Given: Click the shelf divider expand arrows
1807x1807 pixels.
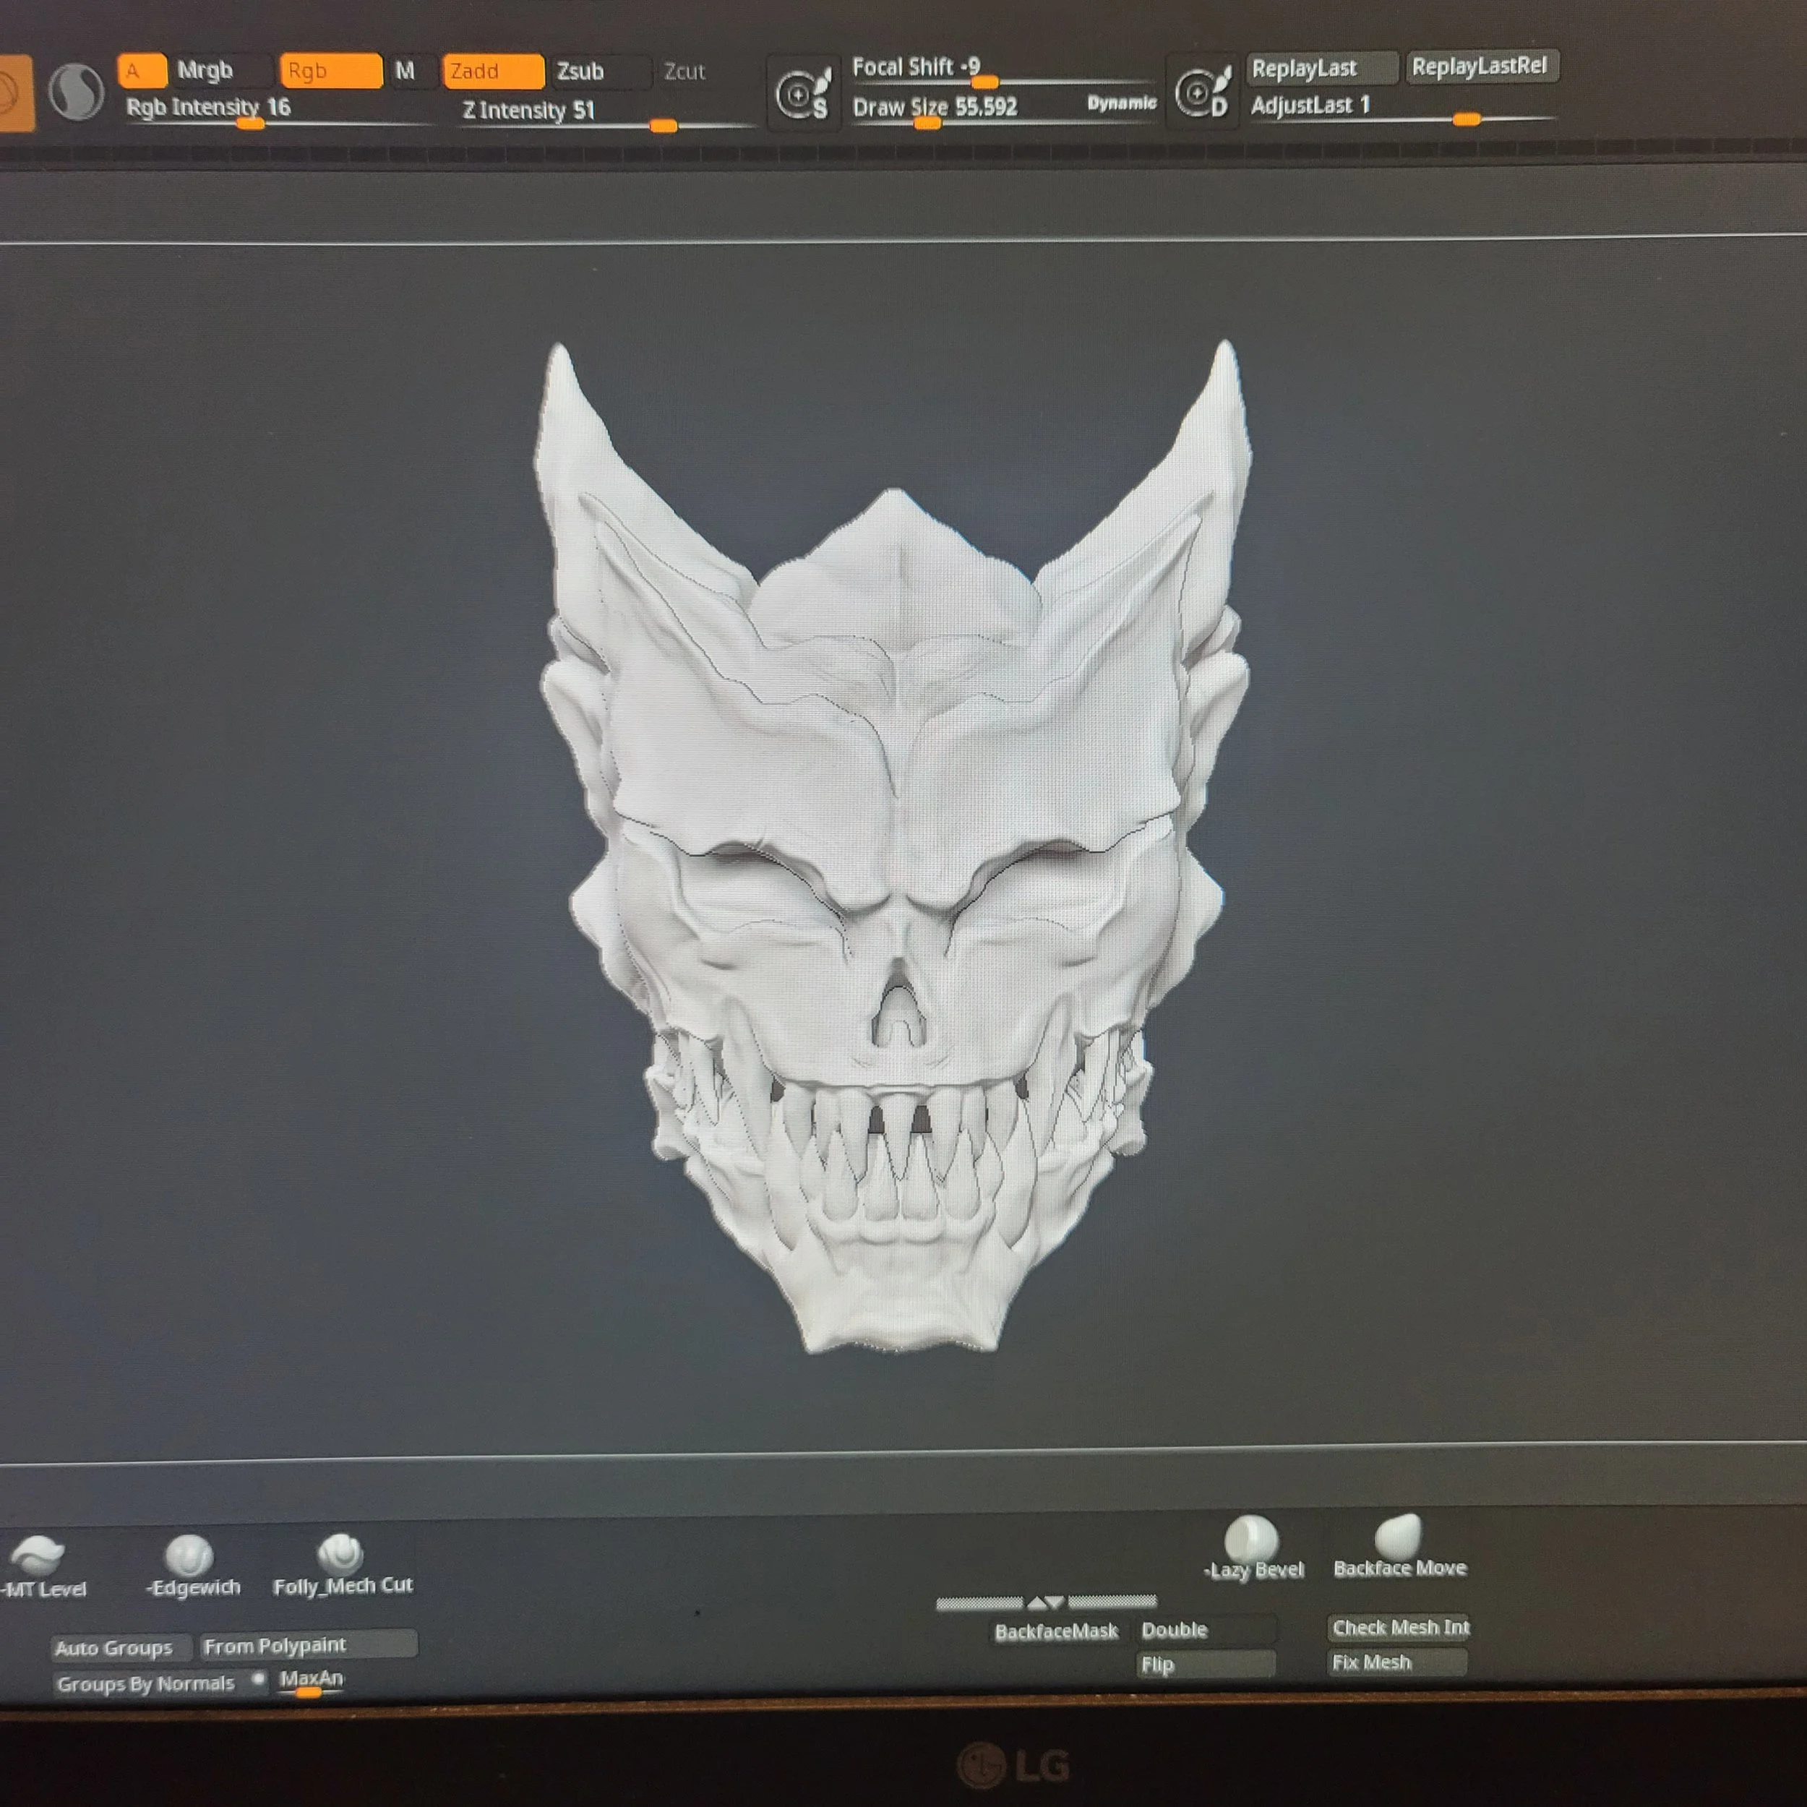Looking at the screenshot, I should click(x=1046, y=1603).
